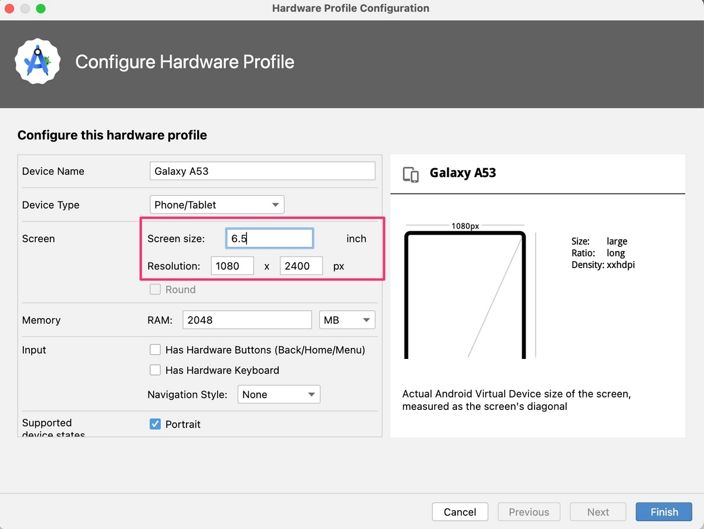Image resolution: width=704 pixels, height=529 pixels.
Task: Click the Android Studio logo icon
Action: coord(39,62)
